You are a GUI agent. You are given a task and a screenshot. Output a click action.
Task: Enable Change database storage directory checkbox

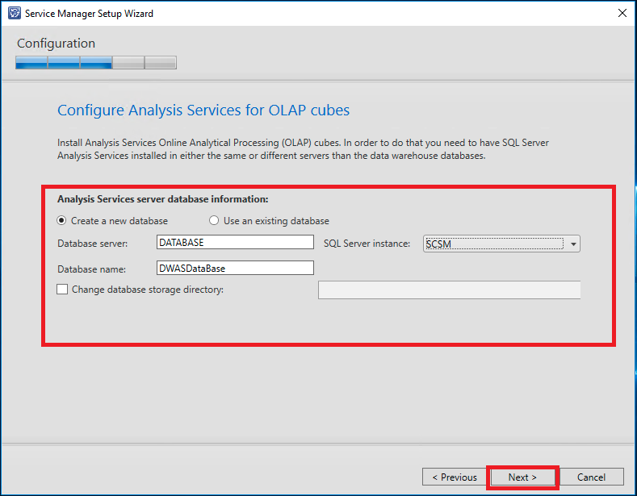click(62, 290)
